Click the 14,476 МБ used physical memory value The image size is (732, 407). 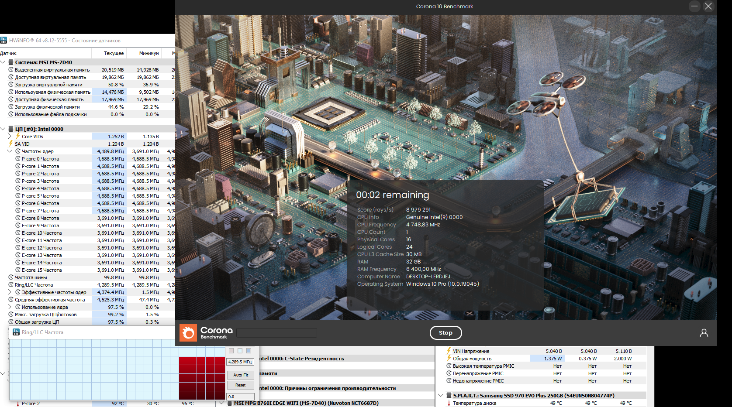pyautogui.click(x=113, y=92)
